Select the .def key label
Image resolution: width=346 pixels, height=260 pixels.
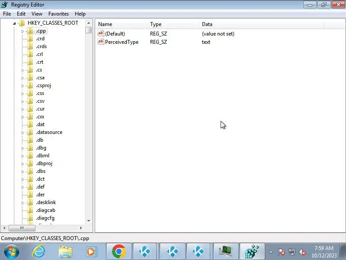point(40,187)
